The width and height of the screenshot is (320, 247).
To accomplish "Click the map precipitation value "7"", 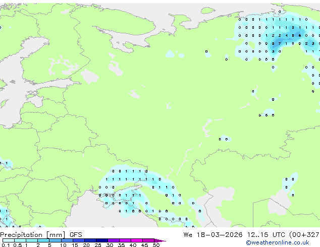I will tap(280, 43).
